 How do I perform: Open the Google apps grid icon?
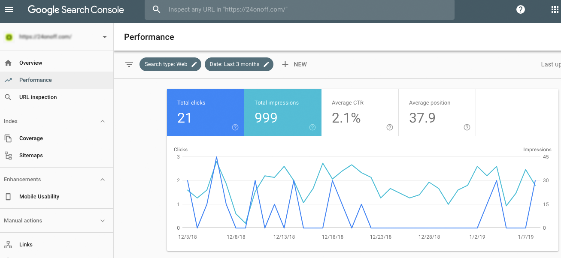click(x=555, y=9)
